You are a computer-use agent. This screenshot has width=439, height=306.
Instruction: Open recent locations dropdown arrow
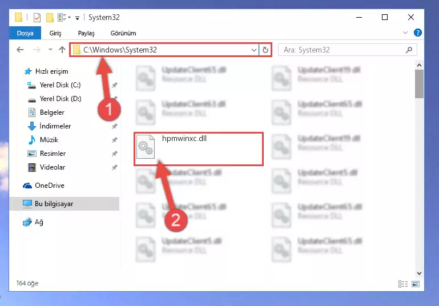coord(50,50)
